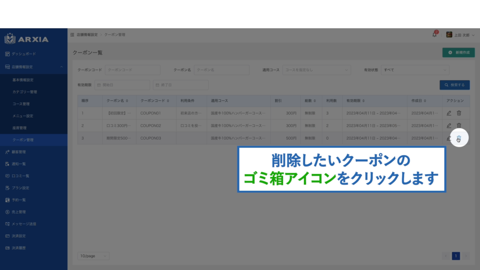Open the 適用コース dropdown
The image size is (480, 270).
316,70
